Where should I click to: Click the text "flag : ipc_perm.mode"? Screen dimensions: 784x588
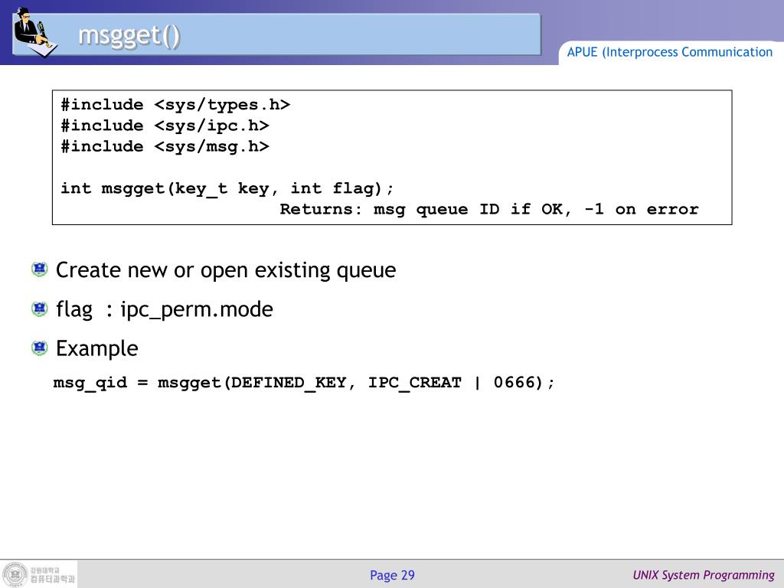[165, 310]
